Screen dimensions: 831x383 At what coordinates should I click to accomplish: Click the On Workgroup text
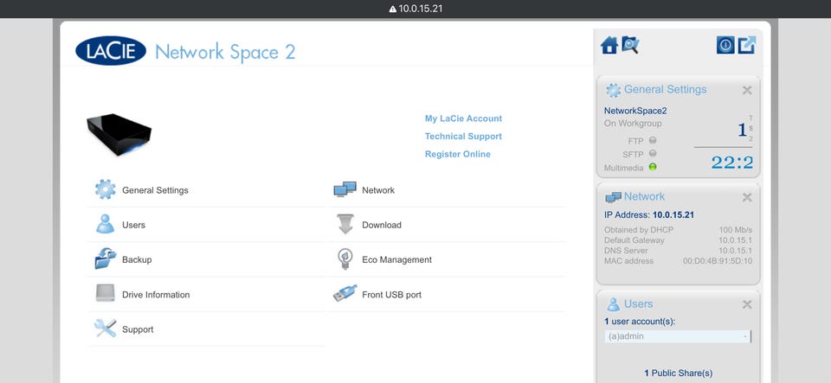click(x=633, y=124)
